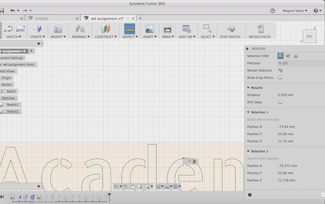Switch to the Untitled document tab

[42, 18]
